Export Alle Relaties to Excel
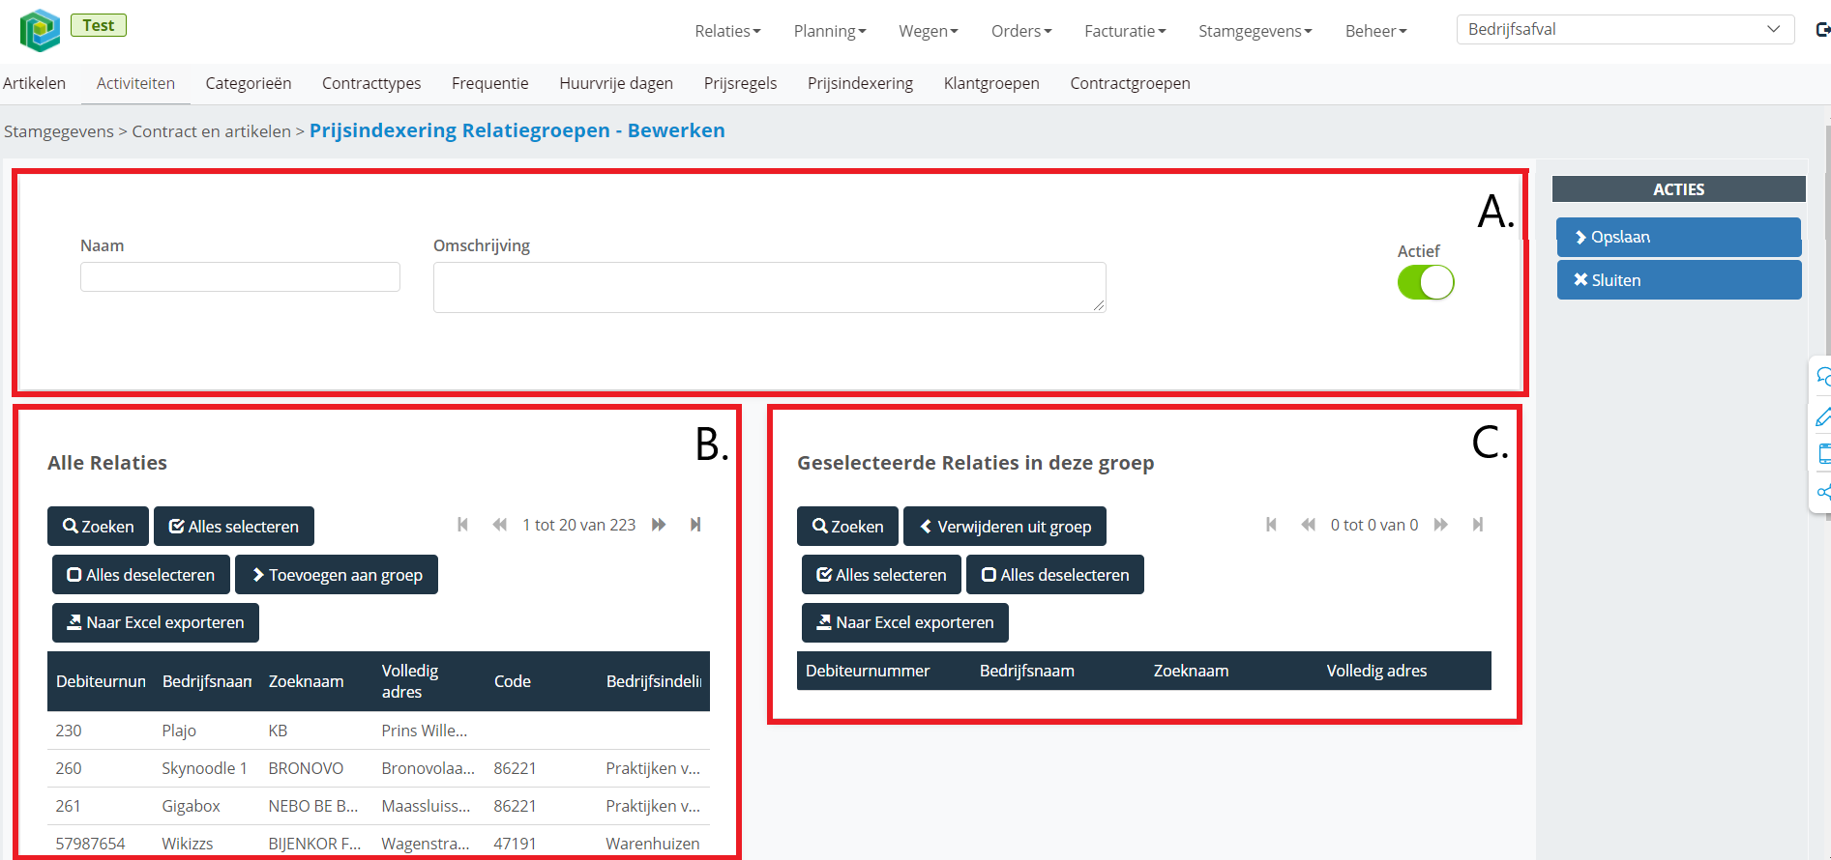Screen dimensions: 1831x860 (x=156, y=623)
